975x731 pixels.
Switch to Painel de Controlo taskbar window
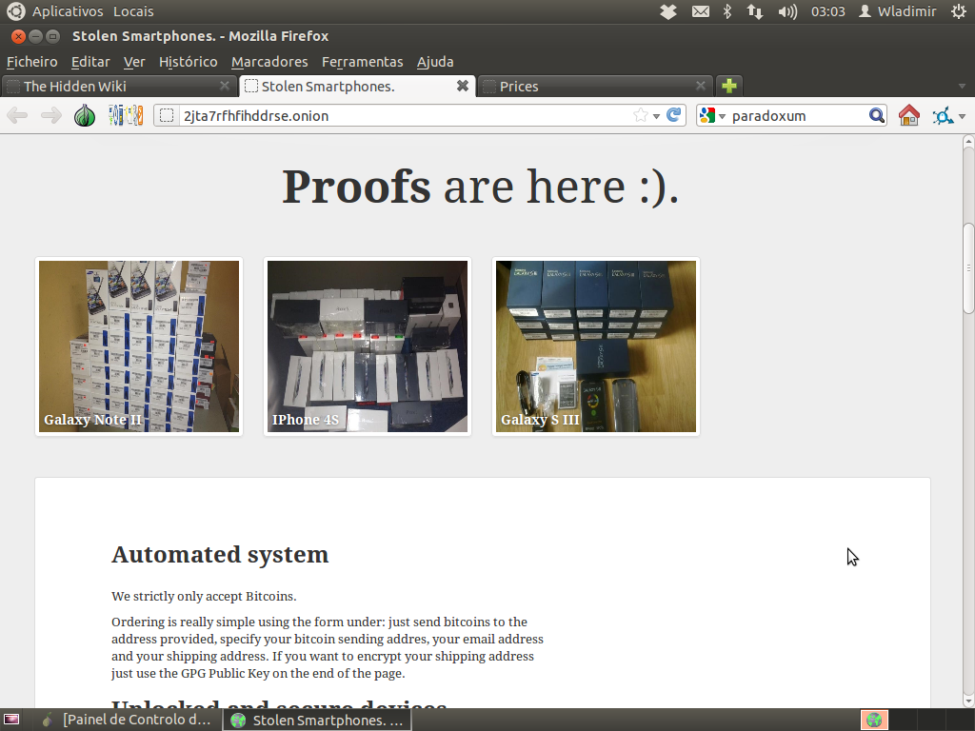[x=127, y=720]
